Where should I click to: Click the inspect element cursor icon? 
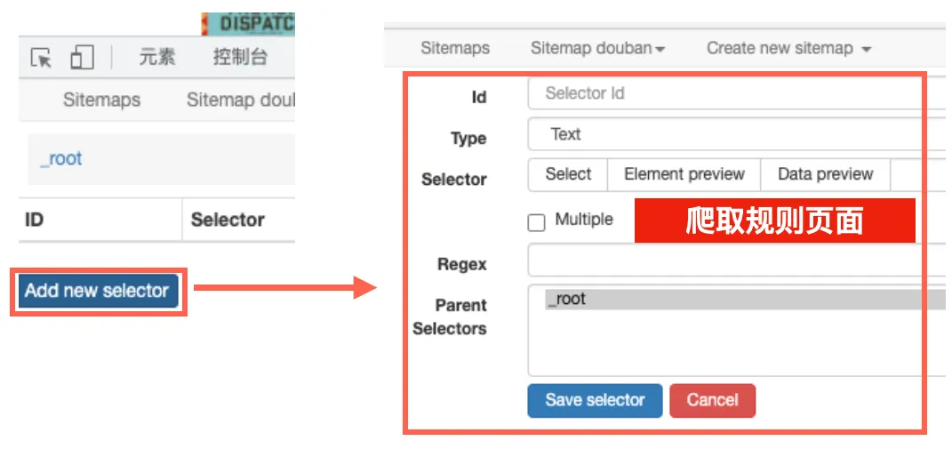click(41, 59)
